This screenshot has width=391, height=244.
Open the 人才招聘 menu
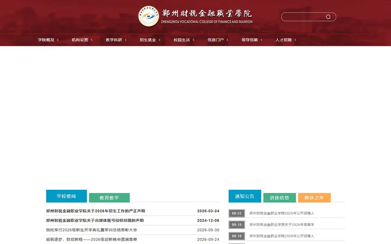pos(283,40)
